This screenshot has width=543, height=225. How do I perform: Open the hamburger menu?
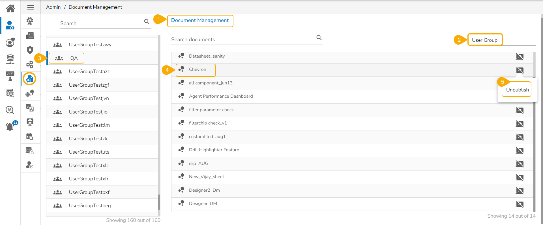tap(31, 7)
